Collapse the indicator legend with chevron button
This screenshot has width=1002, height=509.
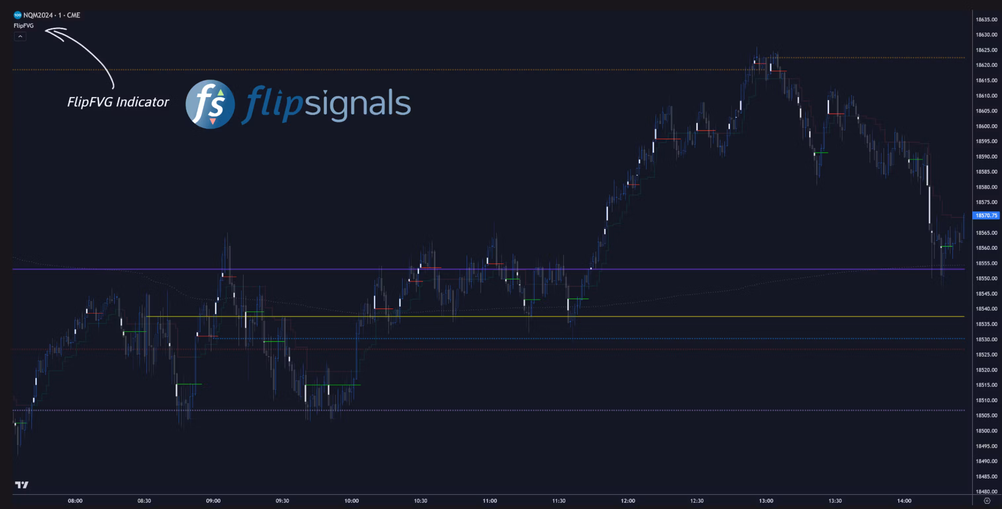(20, 37)
